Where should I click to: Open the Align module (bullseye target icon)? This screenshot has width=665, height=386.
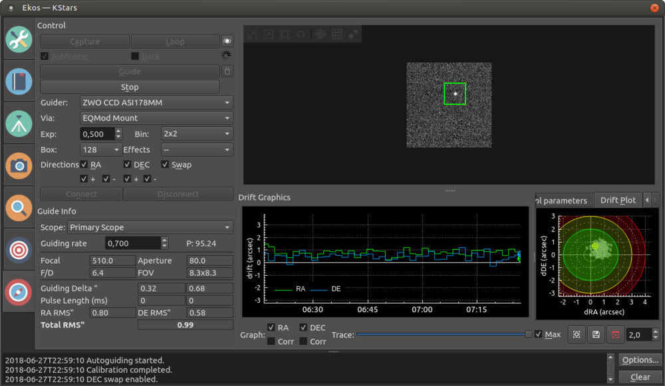point(19,250)
